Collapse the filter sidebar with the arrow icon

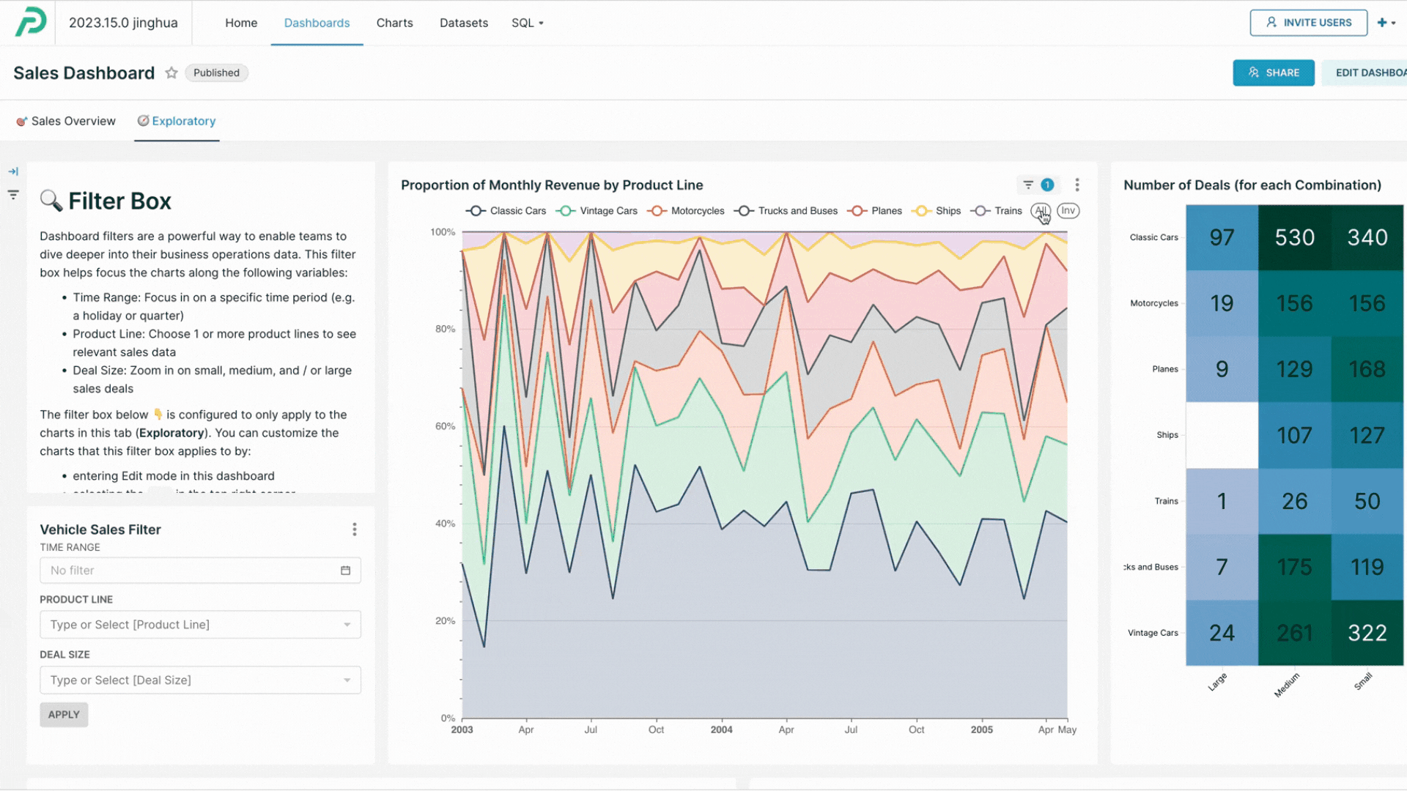[x=13, y=171]
